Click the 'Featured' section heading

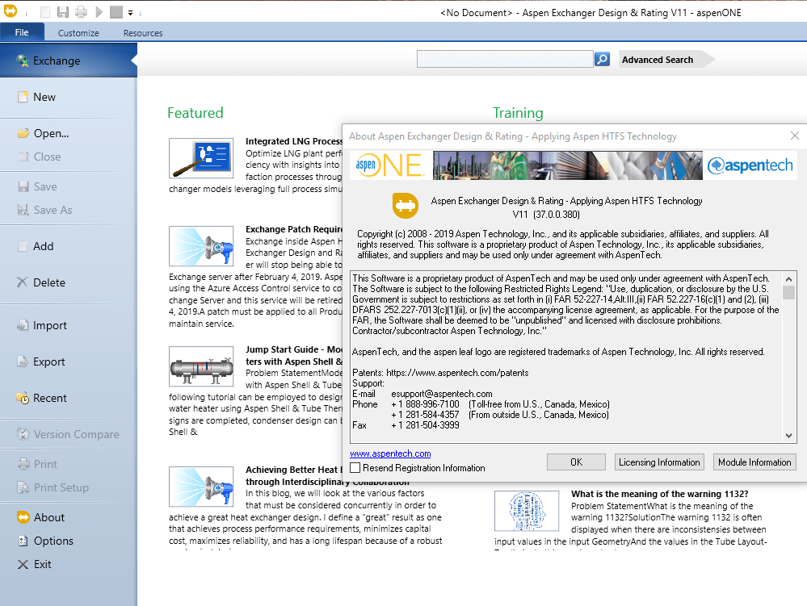[195, 112]
